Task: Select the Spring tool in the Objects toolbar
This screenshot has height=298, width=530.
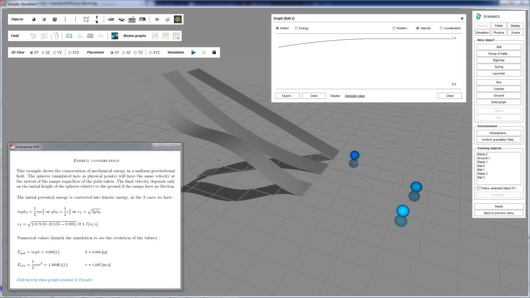Action: point(65,19)
